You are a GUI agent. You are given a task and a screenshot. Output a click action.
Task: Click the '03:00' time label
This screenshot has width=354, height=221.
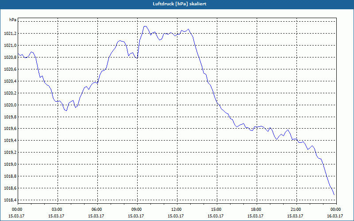pyautogui.click(x=58, y=210)
